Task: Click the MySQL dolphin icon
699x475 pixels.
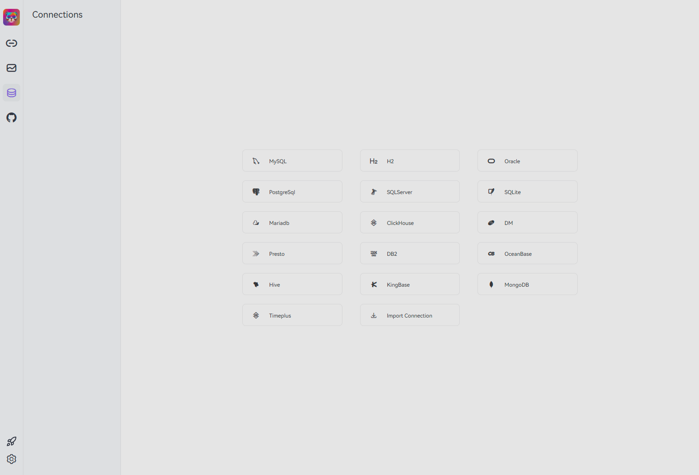Action: (256, 161)
